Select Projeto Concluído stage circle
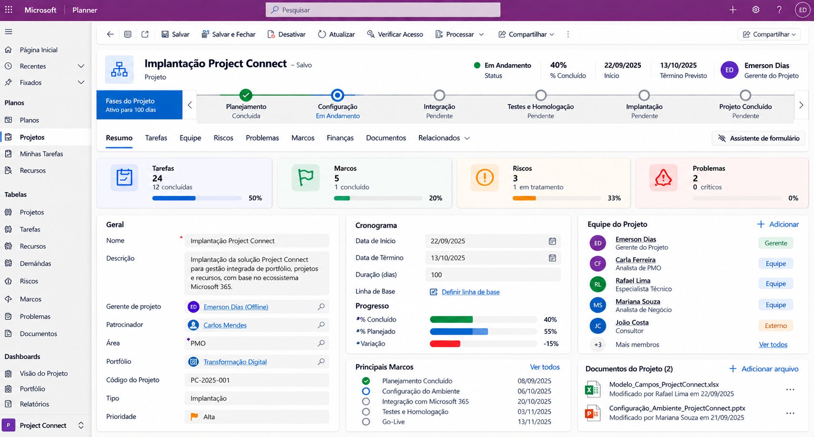Image resolution: width=814 pixels, height=437 pixels. tap(745, 95)
